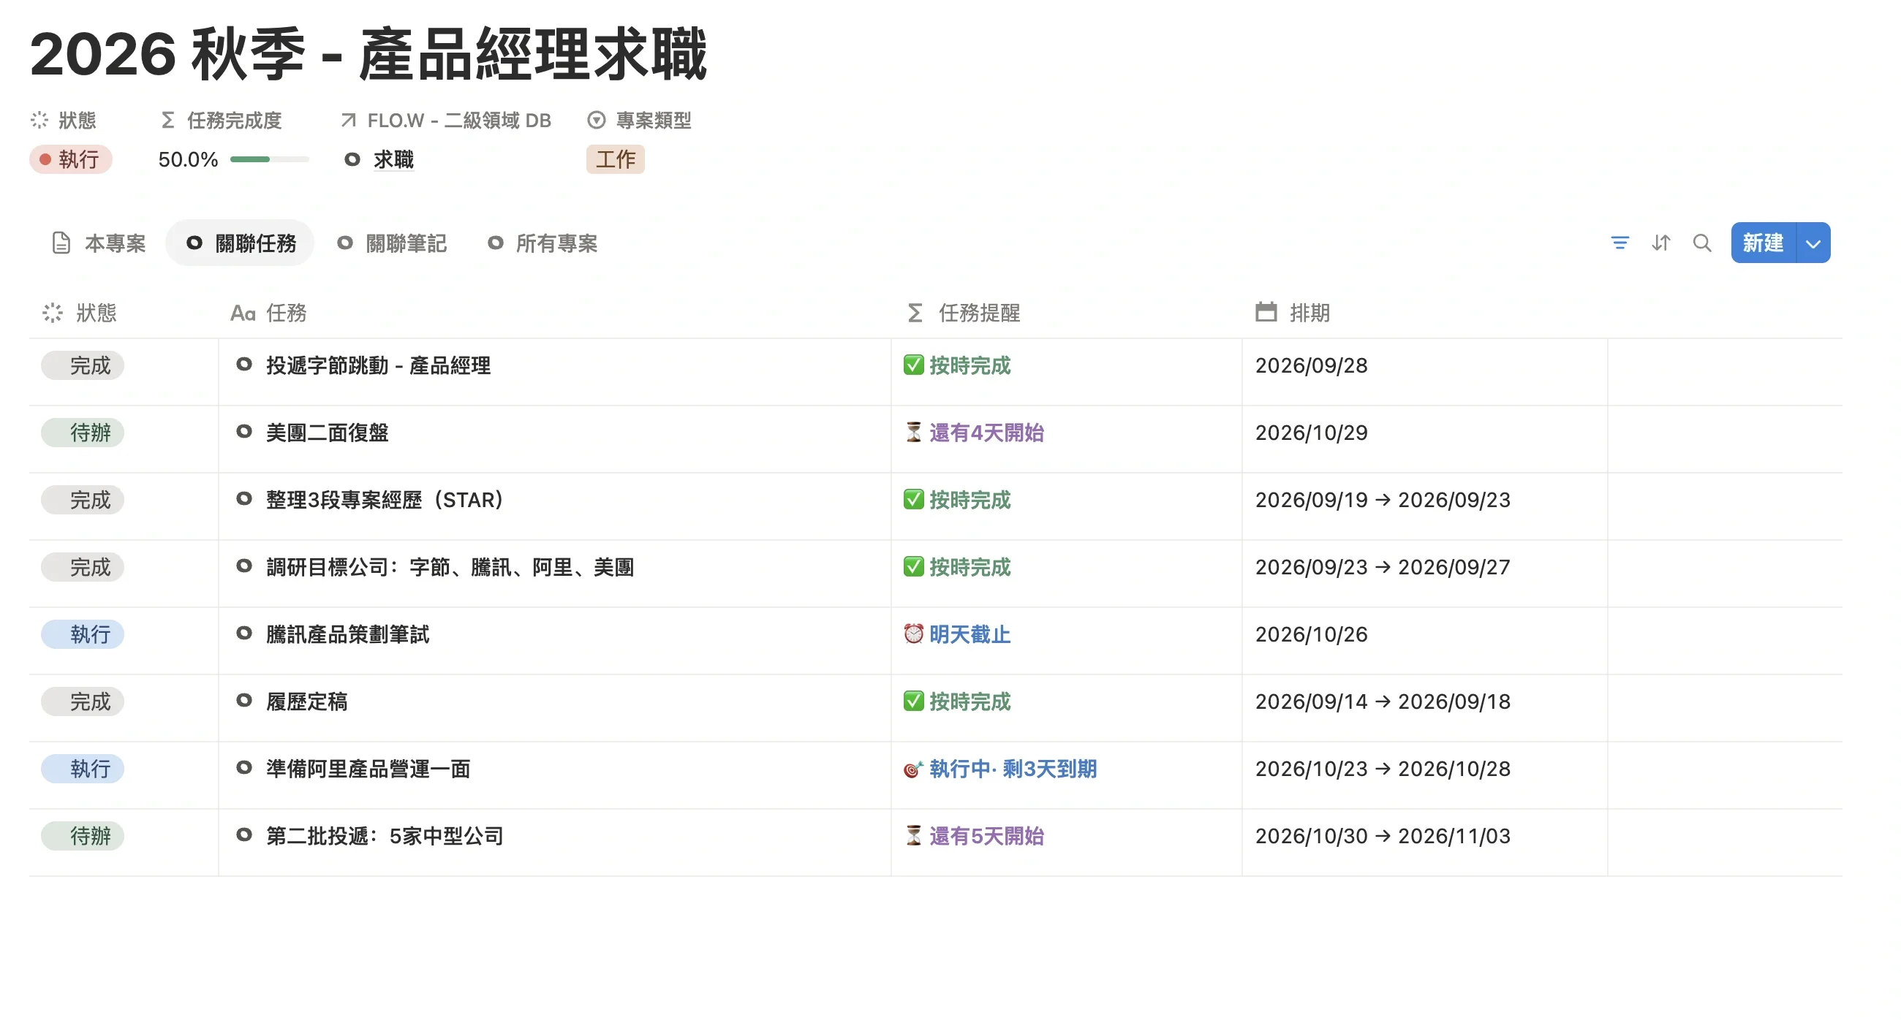The image size is (1901, 1023).
Task: Select the 2026/10/30 → 2026/11/03 date range
Action: pyautogui.click(x=1383, y=837)
